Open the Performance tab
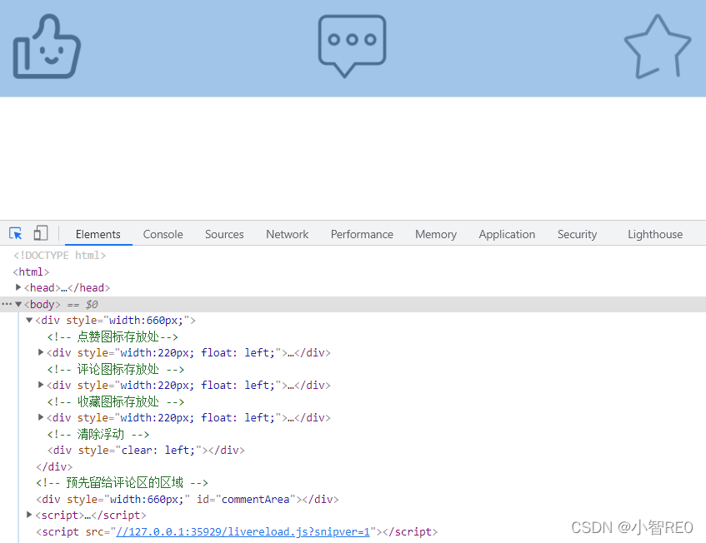The height and width of the screenshot is (543, 706). pyautogui.click(x=362, y=234)
